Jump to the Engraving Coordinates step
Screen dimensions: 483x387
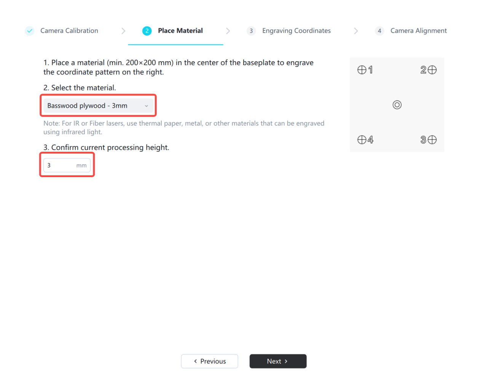click(x=296, y=31)
